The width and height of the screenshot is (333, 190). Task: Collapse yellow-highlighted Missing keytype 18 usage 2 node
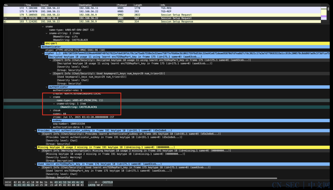coord(35,147)
